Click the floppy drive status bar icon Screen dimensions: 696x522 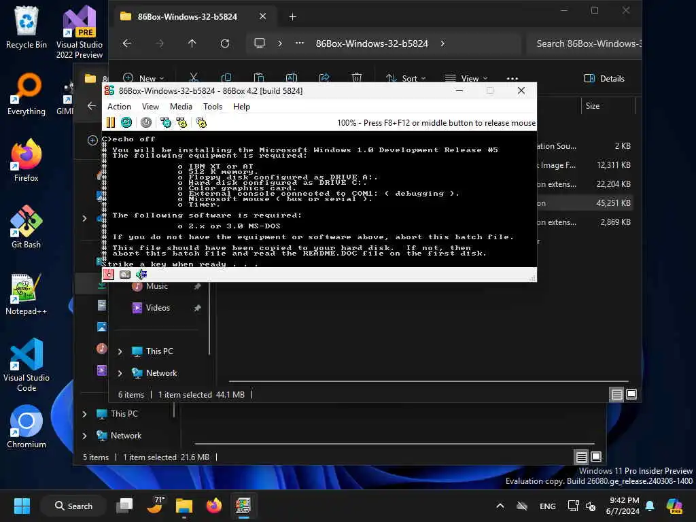click(x=108, y=275)
